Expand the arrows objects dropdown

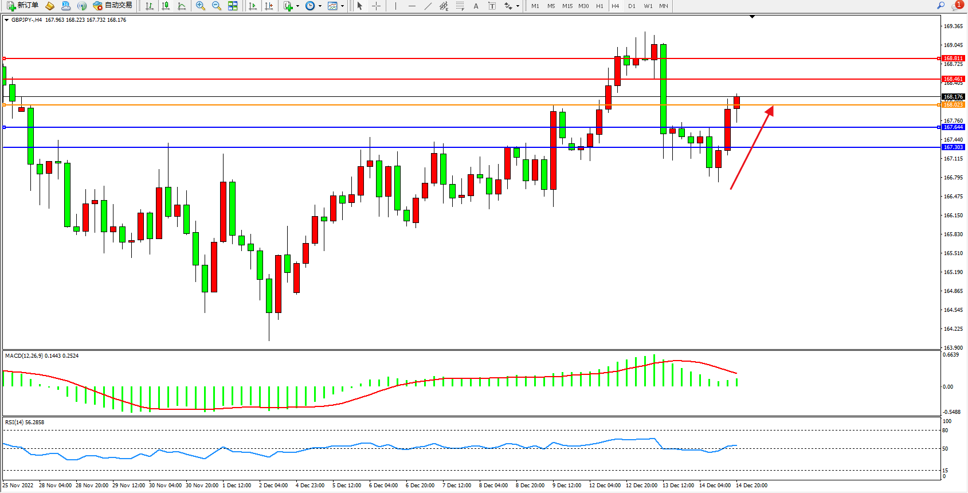click(x=518, y=6)
